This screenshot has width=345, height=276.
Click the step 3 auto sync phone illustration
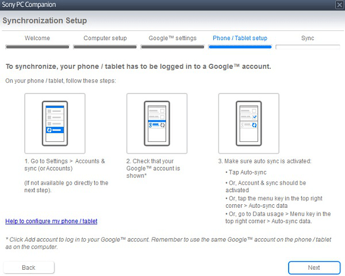(x=248, y=123)
